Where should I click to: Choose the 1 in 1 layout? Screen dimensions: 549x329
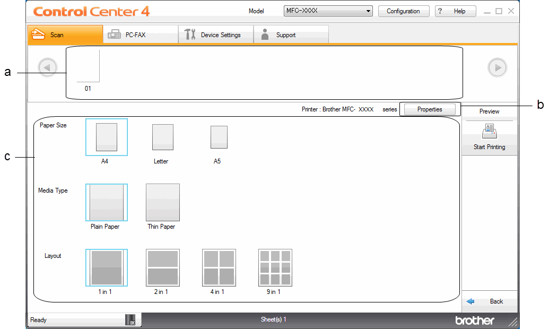pos(107,267)
